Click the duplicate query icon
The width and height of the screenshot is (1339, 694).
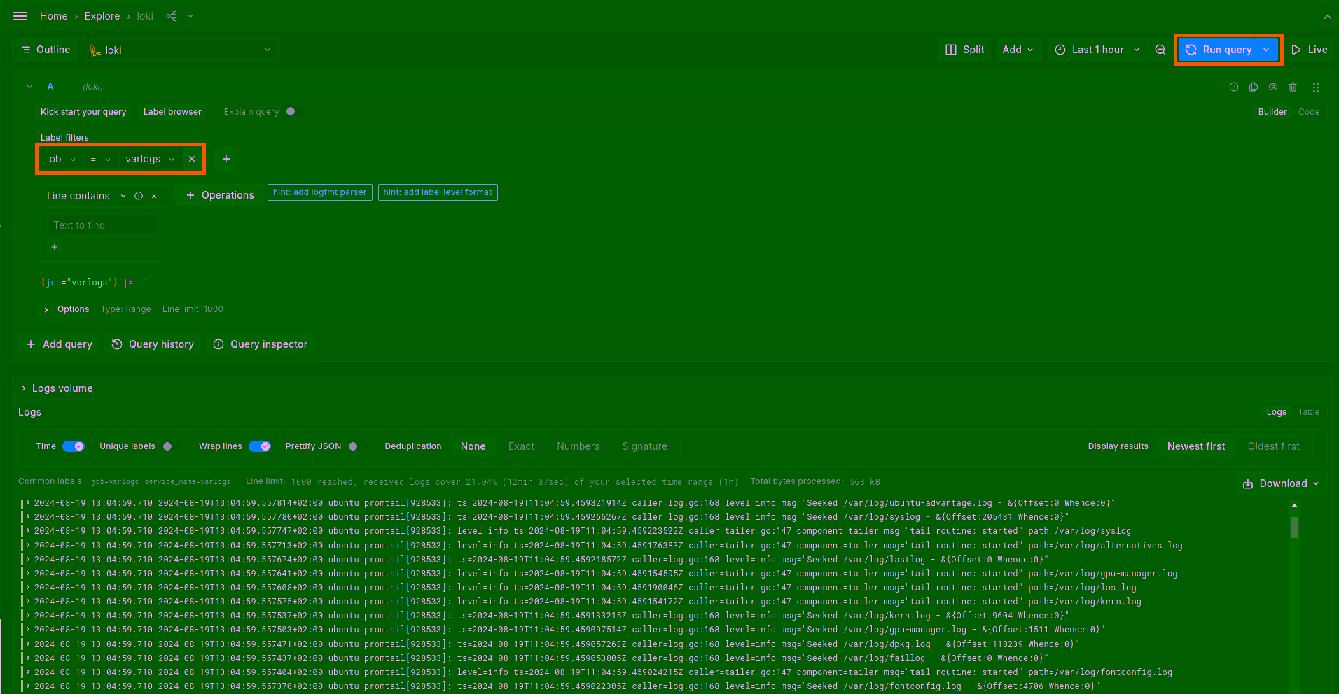click(x=1254, y=87)
